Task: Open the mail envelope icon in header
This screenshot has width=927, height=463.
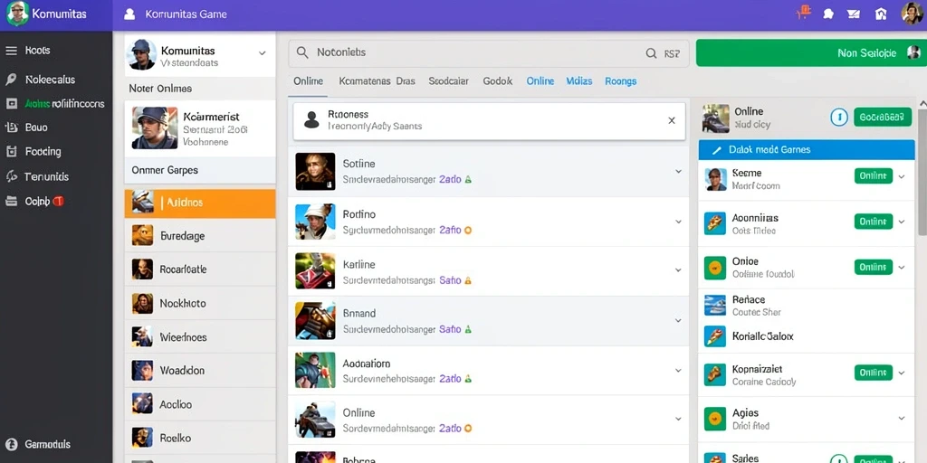Action: click(853, 14)
